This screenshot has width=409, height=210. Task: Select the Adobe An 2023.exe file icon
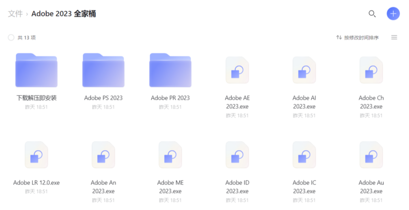tap(103, 155)
